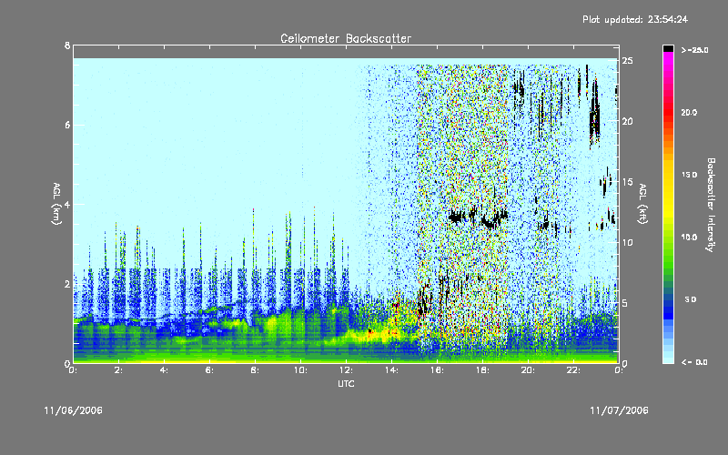Pick the '20:' hour label on UTC axis
The width and height of the screenshot is (728, 455).
coord(528,370)
